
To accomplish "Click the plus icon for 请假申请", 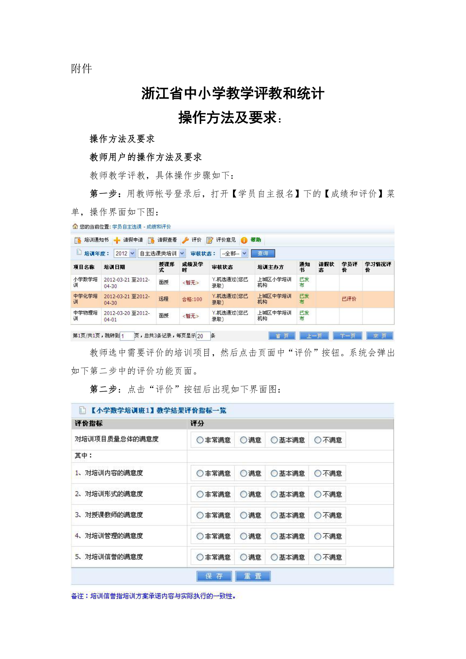I will pyautogui.click(x=117, y=240).
